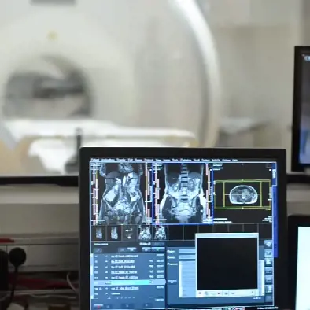Click the small button under the parameter labels

point(172,282)
